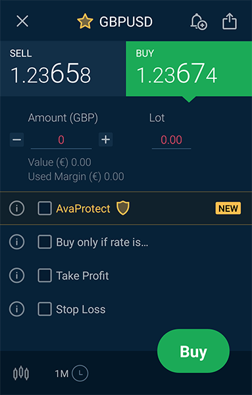Open the candlestick chart icon
Screen dimensions: 252x395
(21, 373)
